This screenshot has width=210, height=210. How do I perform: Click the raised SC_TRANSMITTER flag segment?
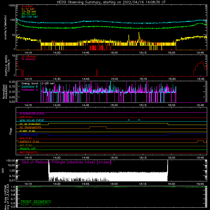point(98,127)
